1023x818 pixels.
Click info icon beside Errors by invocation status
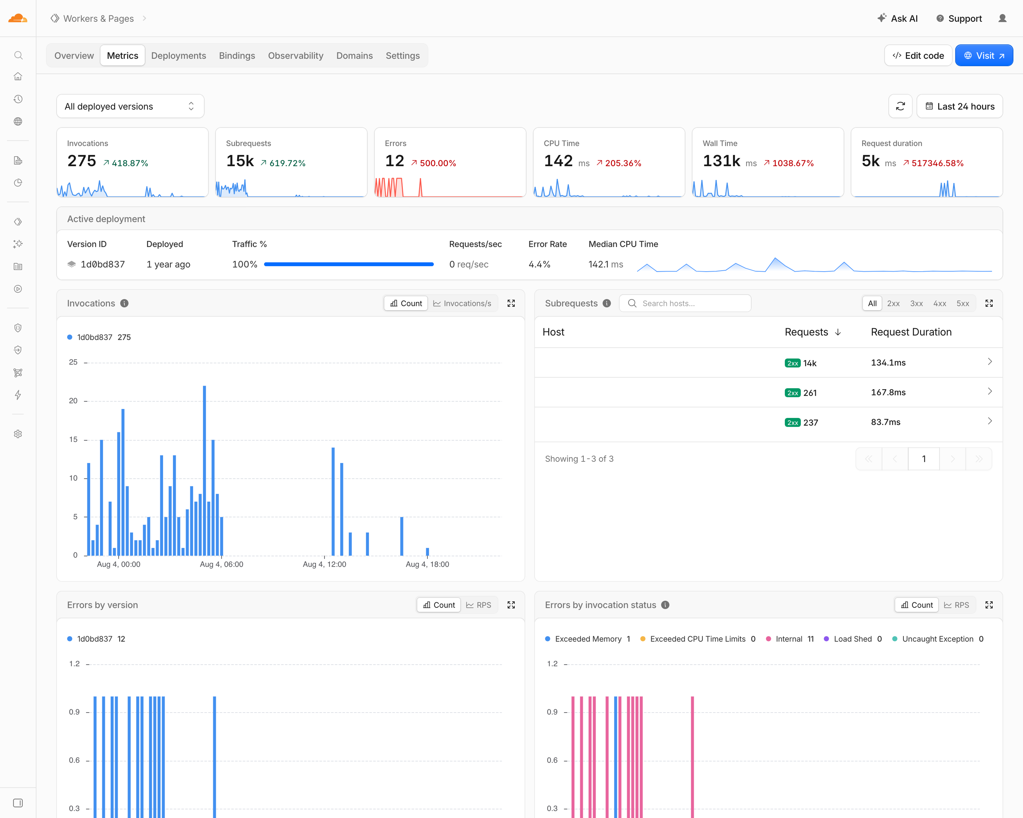coord(665,605)
